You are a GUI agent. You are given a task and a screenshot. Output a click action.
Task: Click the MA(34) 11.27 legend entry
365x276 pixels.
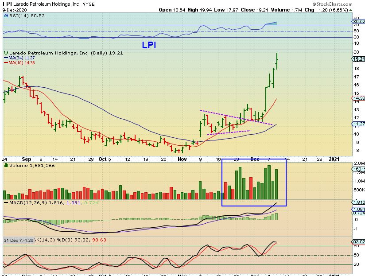[19, 58]
